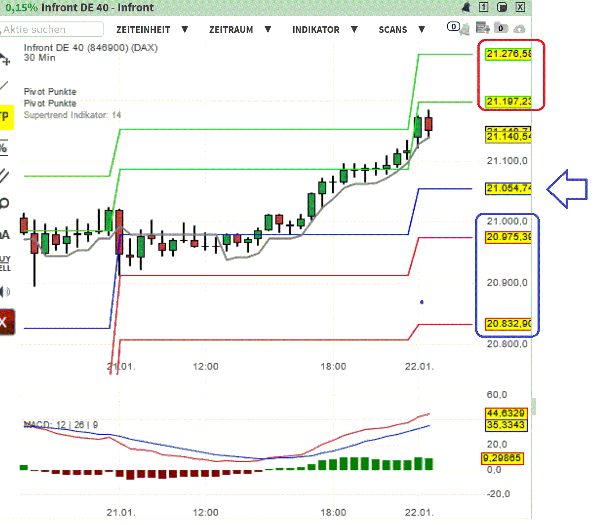Click the 21.140,54 current price label
The image size is (613, 525).
pyautogui.click(x=509, y=137)
